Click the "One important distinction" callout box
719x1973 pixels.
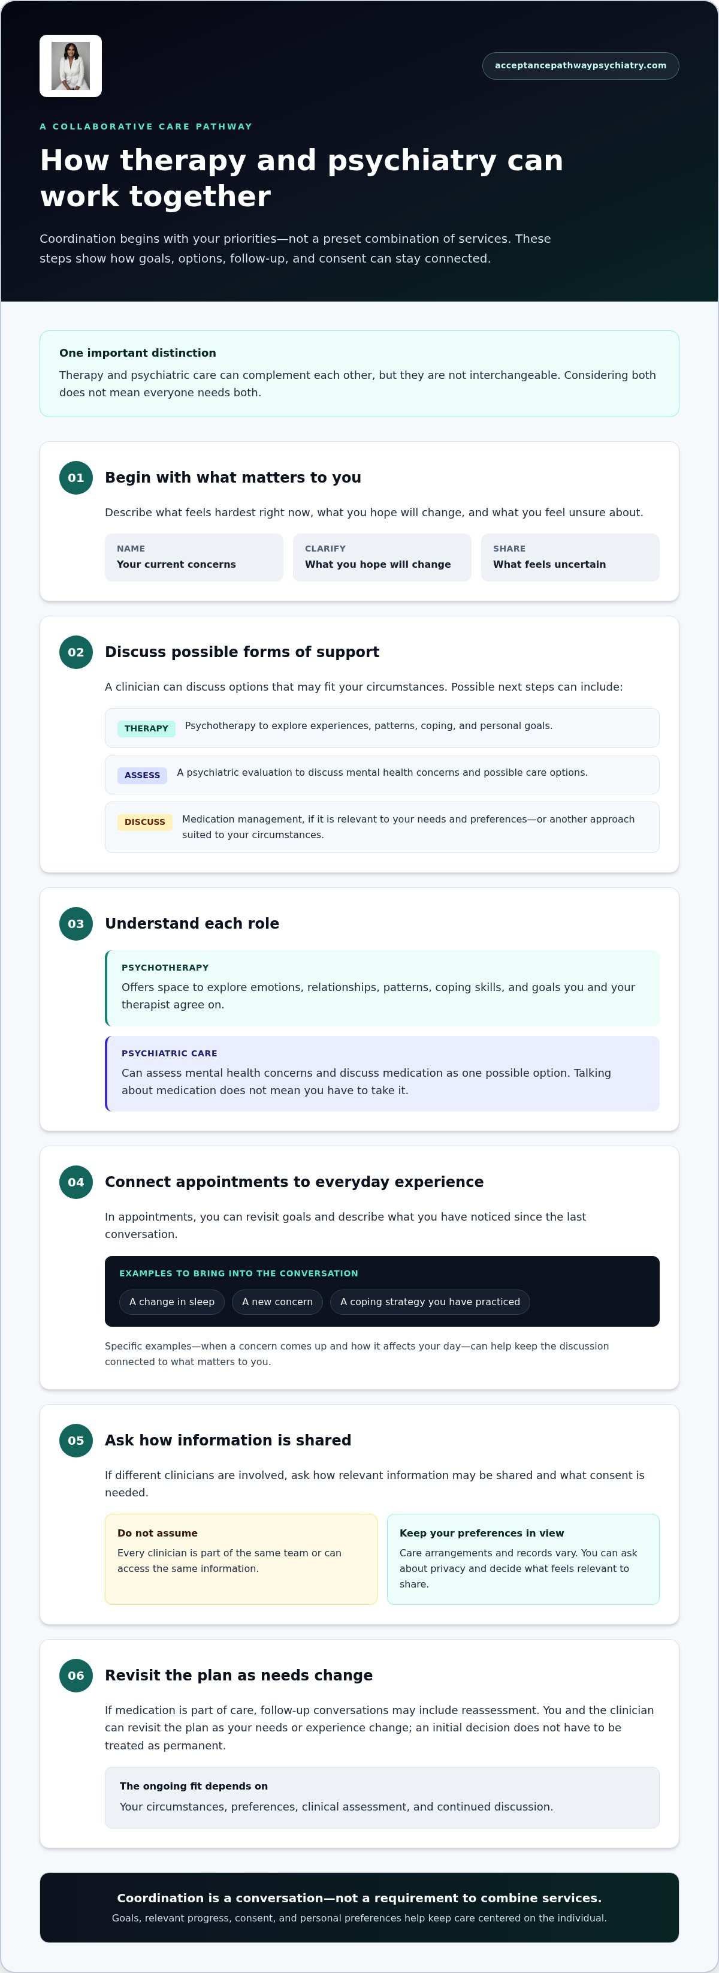(359, 373)
